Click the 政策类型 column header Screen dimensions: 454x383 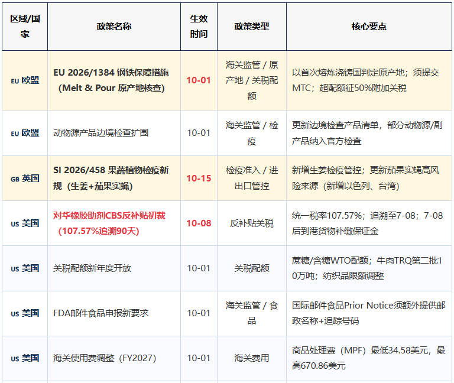(252, 27)
